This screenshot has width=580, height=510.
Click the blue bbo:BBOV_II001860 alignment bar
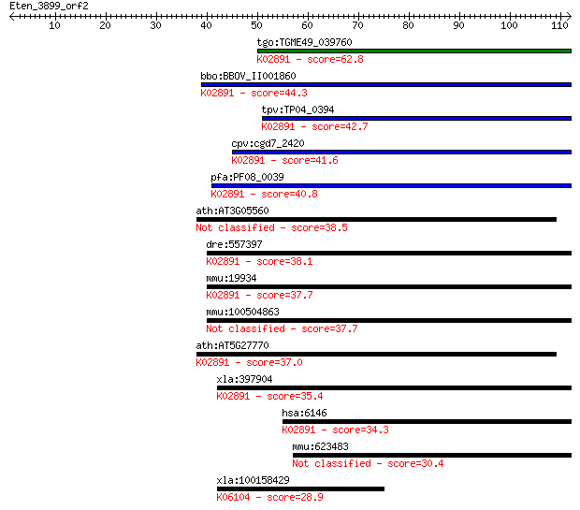[x=386, y=85]
